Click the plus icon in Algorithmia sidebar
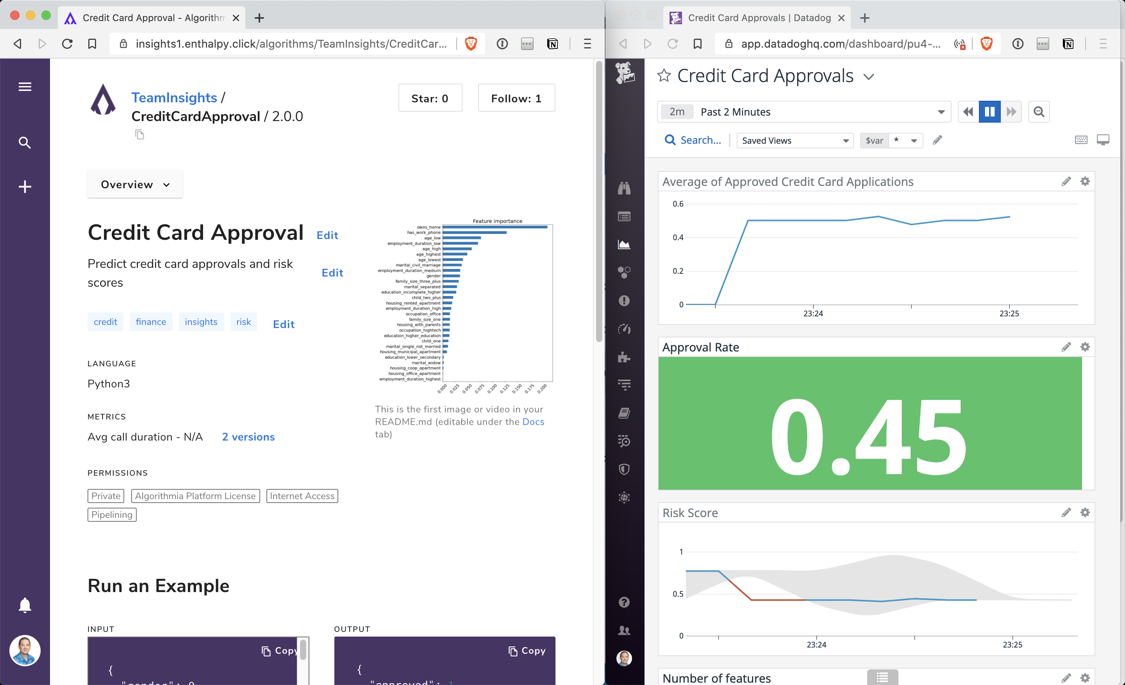Viewport: 1125px width, 685px height. (x=25, y=187)
